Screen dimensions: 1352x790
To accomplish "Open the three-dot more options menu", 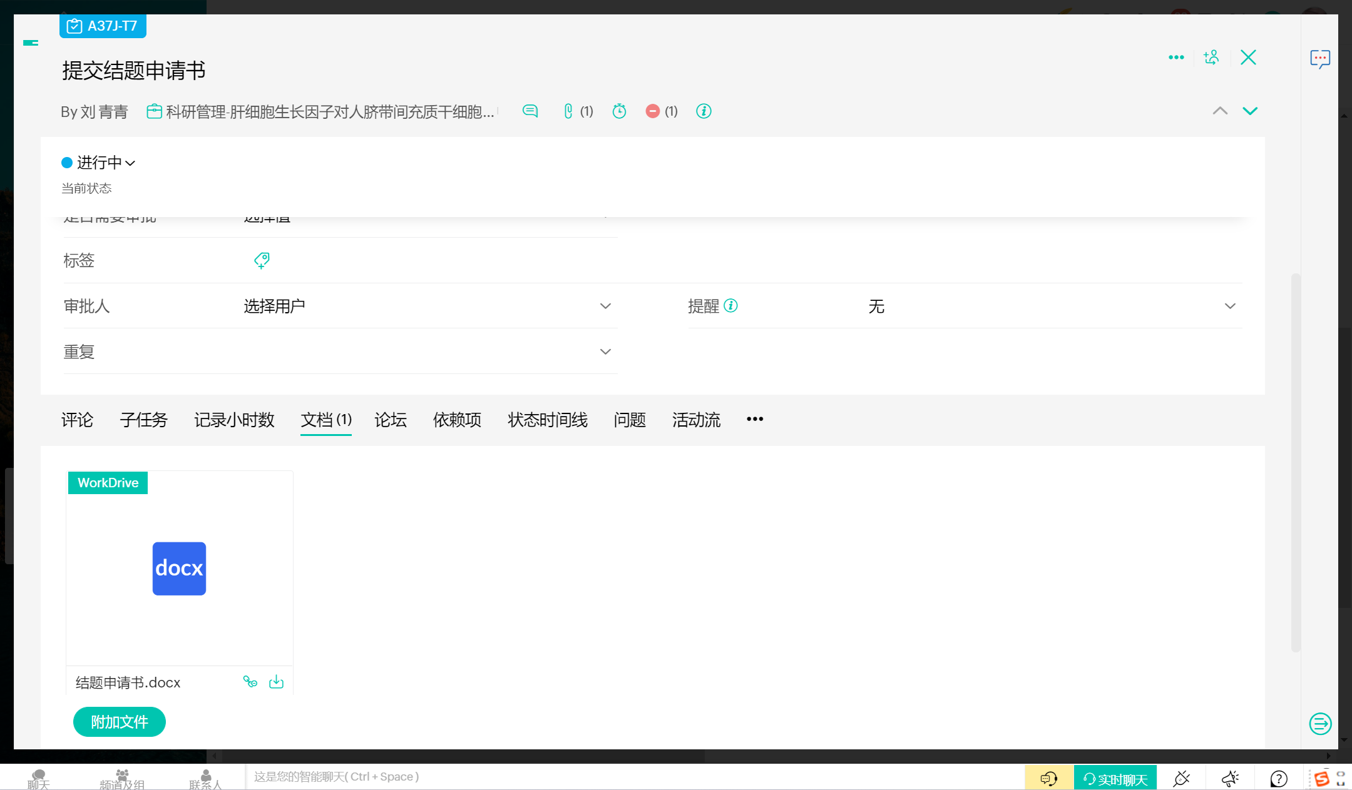I will (1176, 58).
